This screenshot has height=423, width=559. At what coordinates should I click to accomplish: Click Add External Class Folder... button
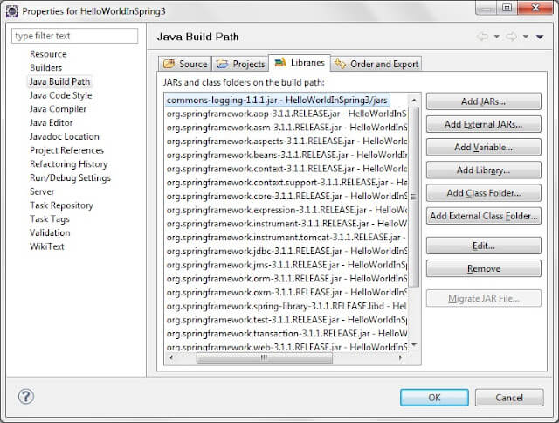pos(483,216)
